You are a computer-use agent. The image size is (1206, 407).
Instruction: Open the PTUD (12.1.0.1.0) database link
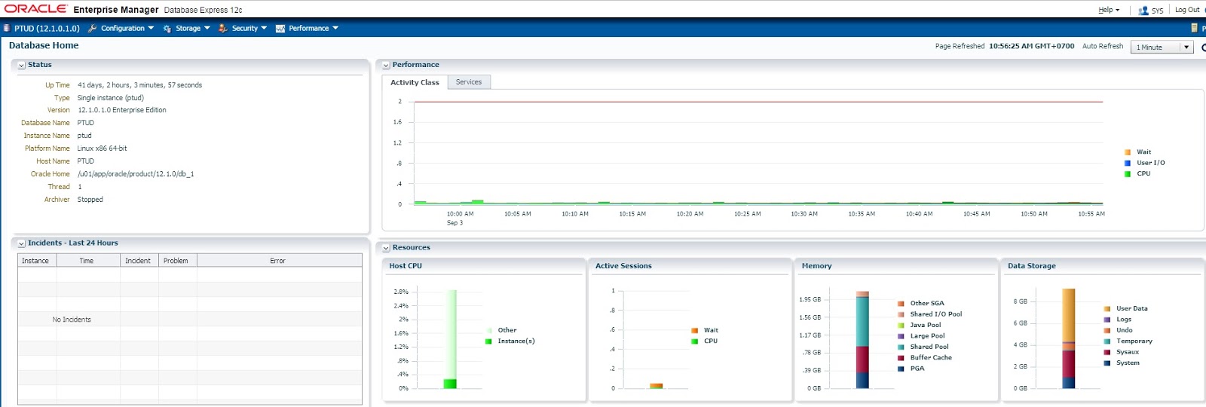click(47, 29)
